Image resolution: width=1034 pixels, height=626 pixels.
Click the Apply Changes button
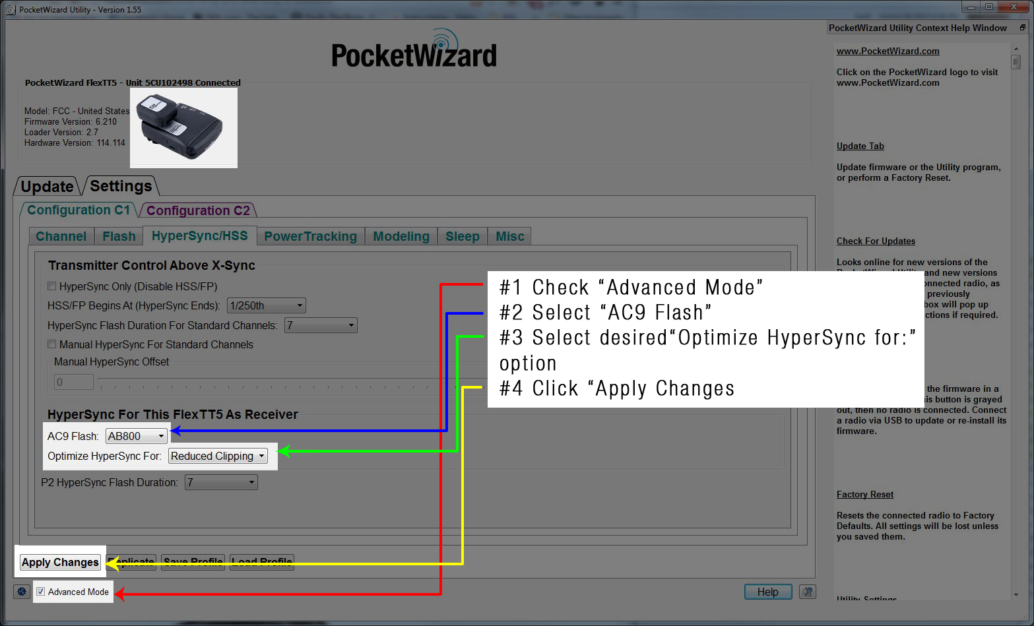click(x=60, y=562)
